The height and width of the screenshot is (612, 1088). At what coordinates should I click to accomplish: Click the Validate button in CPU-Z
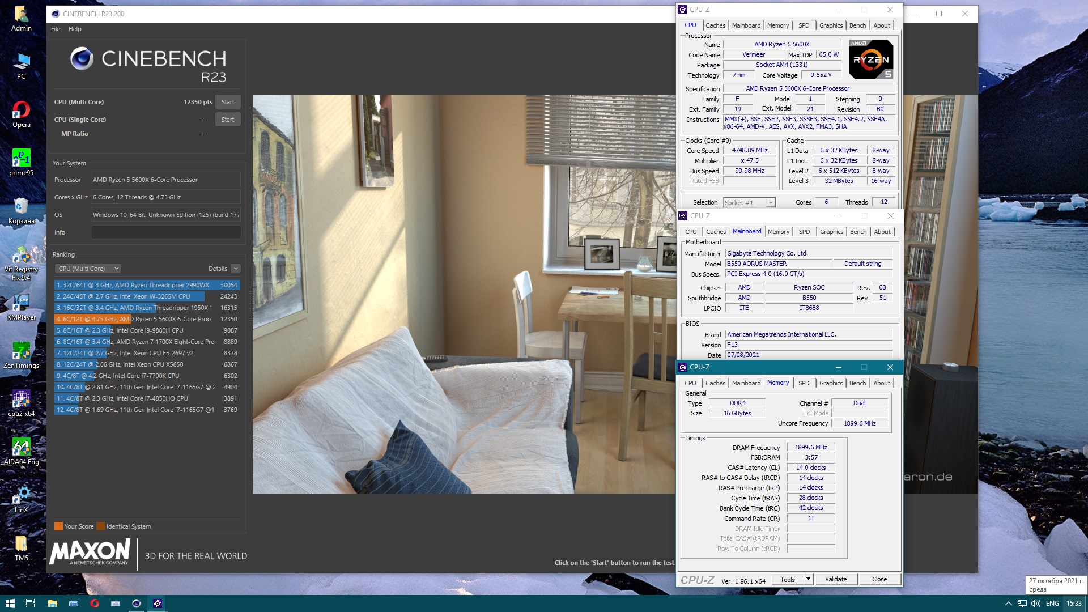[835, 579]
